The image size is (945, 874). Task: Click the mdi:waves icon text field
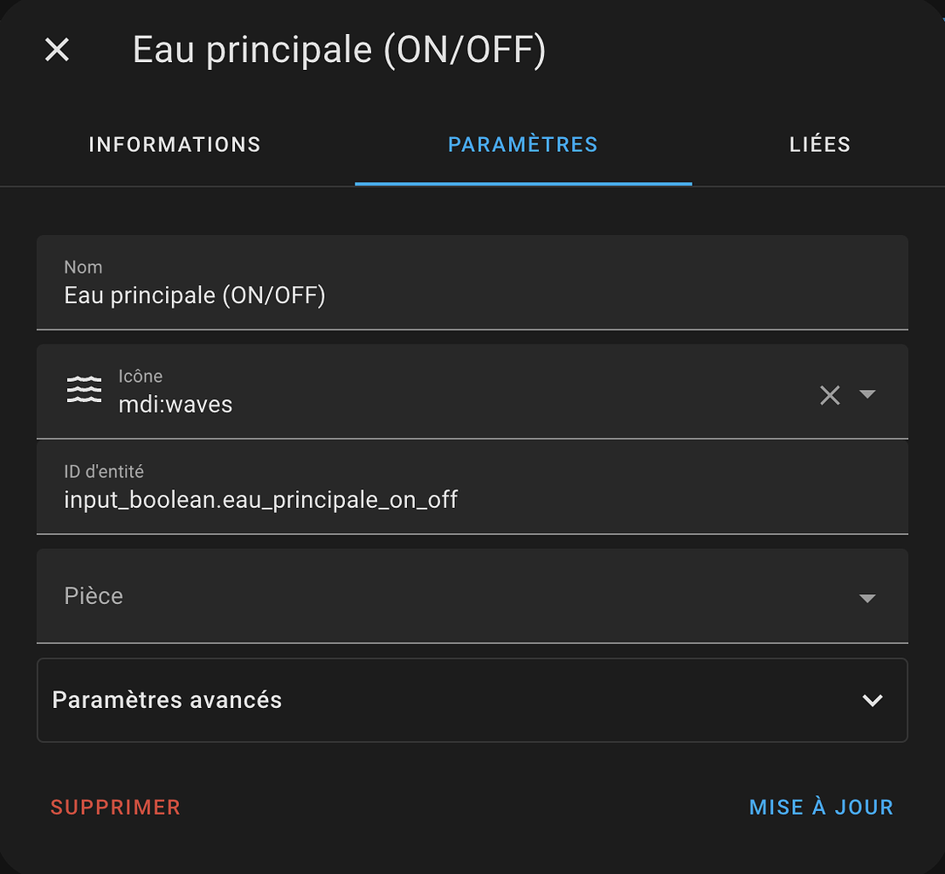[x=437, y=404]
